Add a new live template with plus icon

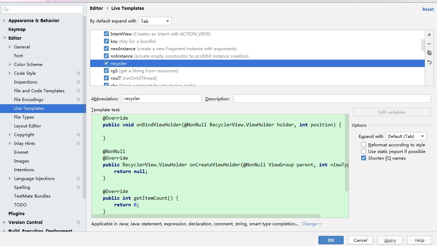coord(429,35)
